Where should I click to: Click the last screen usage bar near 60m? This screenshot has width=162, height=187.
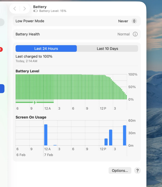click(125, 135)
